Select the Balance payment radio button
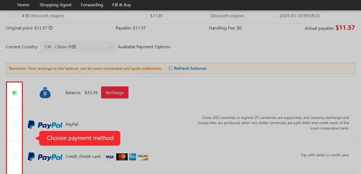Screen dimensions: 361x174 14,93
